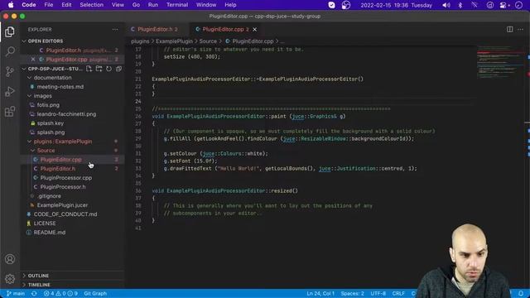Open the Search view in the activity bar
The image size is (530, 298).
click(9, 51)
